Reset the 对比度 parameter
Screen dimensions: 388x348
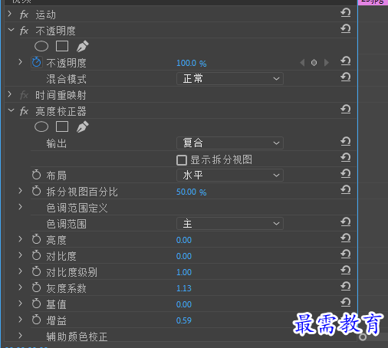(346, 254)
